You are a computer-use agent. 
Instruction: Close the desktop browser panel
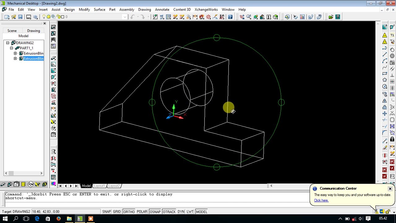click(x=45, y=24)
